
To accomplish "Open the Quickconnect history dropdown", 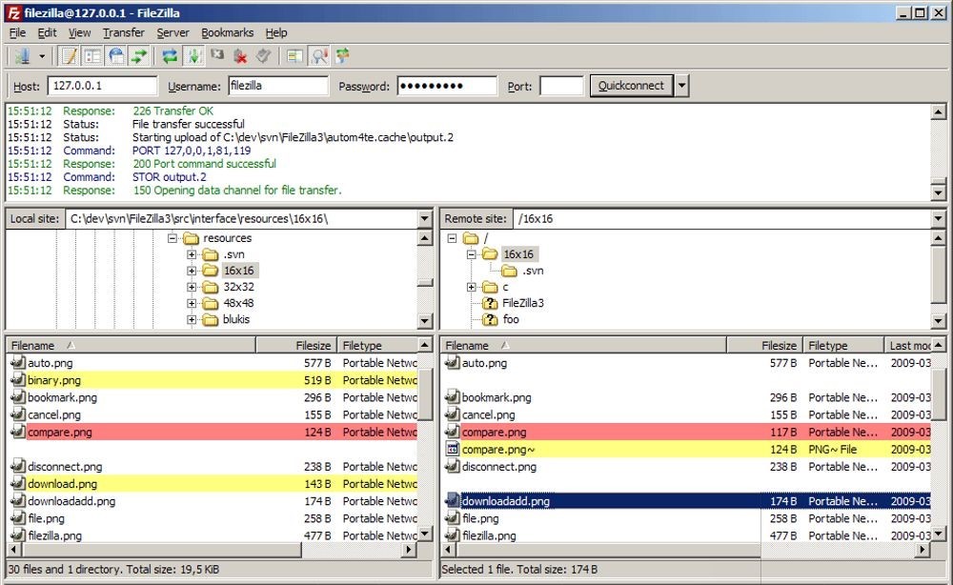I will 682,86.
